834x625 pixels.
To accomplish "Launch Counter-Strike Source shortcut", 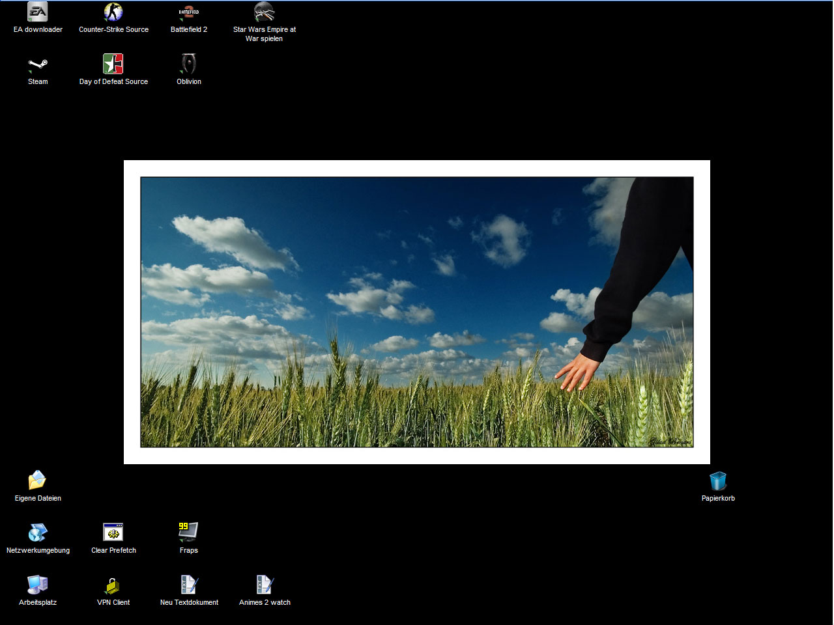I will pyautogui.click(x=113, y=12).
